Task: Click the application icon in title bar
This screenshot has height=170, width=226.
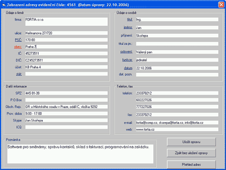Action: pyautogui.click(x=4, y=5)
